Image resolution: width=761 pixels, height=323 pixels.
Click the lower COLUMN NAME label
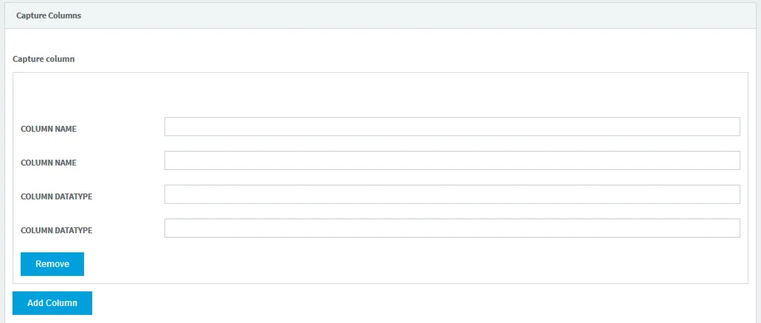tap(49, 163)
